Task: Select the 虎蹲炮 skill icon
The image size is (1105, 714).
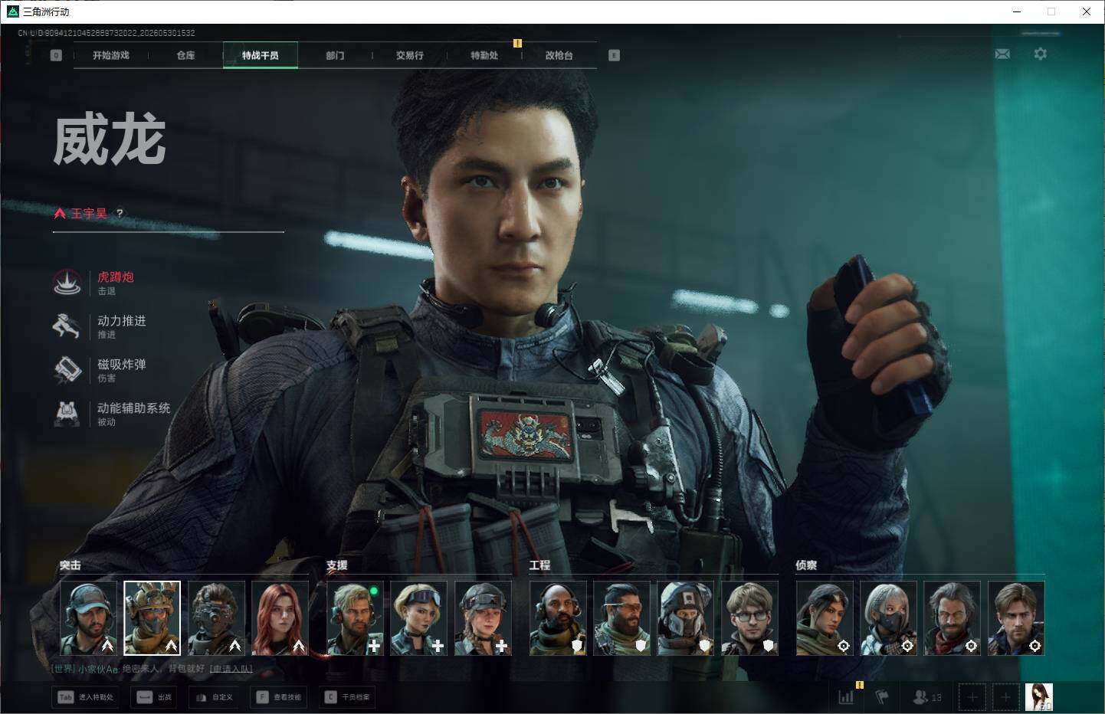Action: coord(67,283)
